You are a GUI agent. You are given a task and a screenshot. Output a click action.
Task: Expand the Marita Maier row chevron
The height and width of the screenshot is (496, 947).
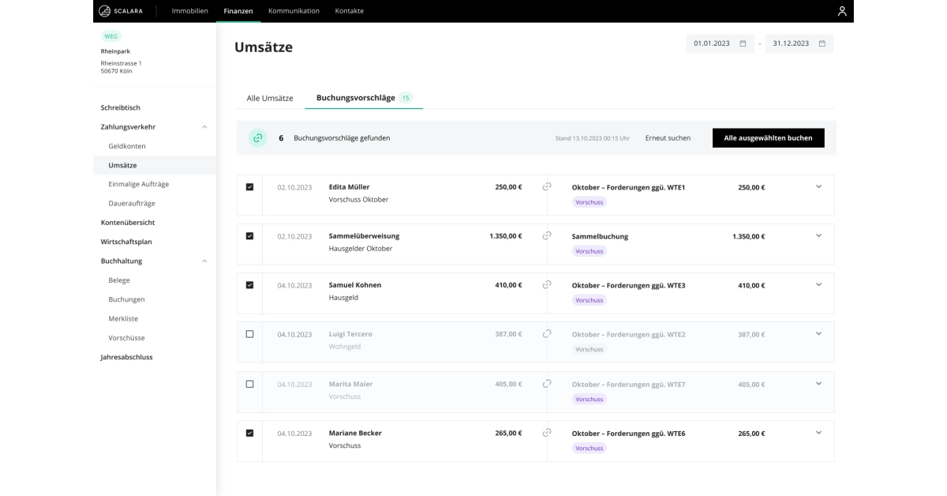coord(818,383)
